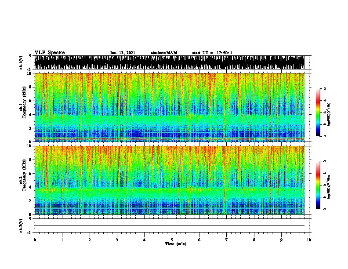Click the "-5" tick on ch.3(V) axis
The image size is (348, 269).
point(29,233)
